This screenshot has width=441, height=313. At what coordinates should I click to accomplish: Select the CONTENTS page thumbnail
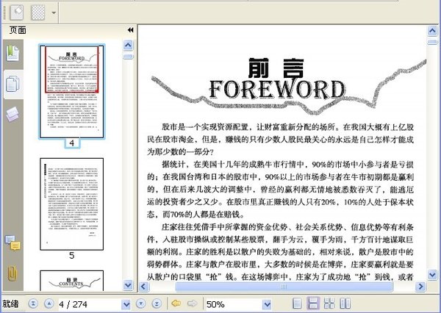point(72,281)
